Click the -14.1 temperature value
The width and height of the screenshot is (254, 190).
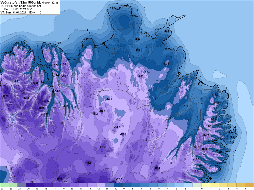109,99
